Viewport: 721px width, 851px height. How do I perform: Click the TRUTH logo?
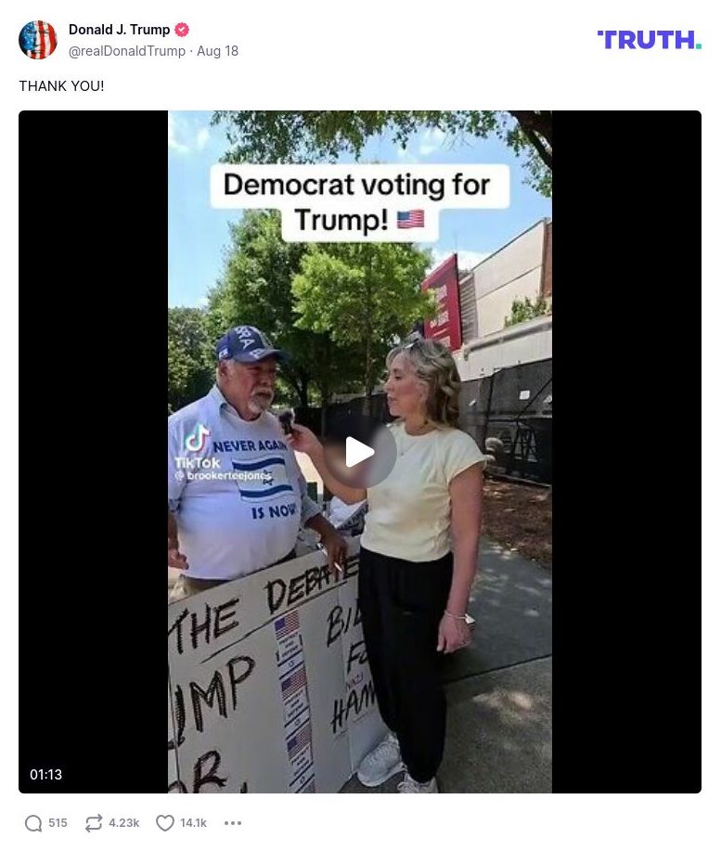coord(650,40)
